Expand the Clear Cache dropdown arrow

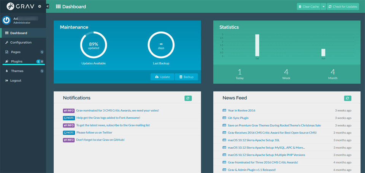pyautogui.click(x=323, y=6)
